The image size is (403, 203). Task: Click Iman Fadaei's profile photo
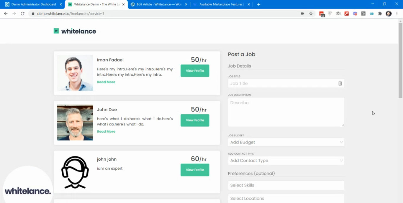tap(75, 73)
